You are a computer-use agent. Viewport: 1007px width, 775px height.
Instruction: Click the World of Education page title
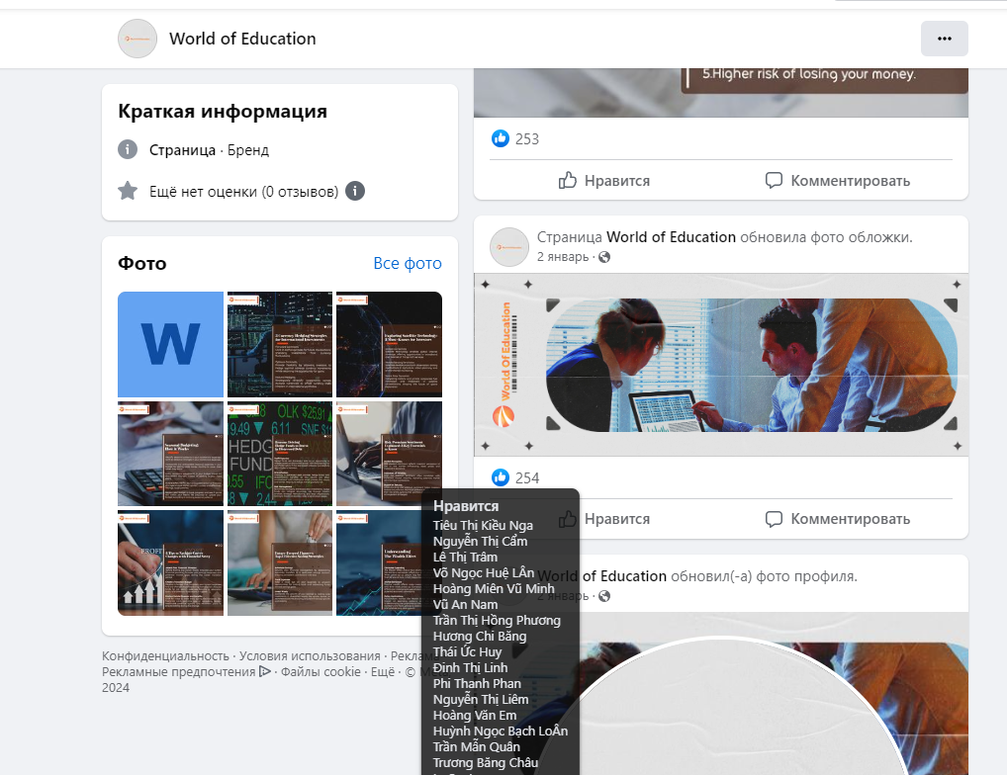(242, 39)
